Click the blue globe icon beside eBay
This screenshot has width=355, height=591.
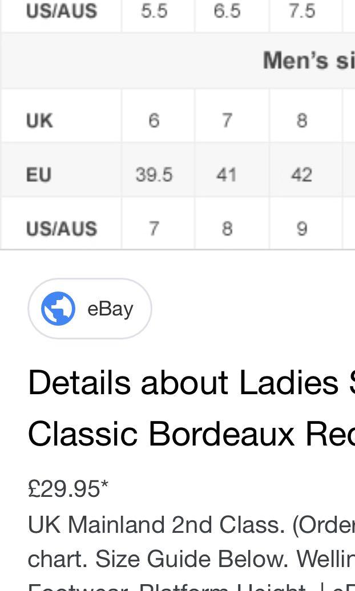tap(58, 309)
